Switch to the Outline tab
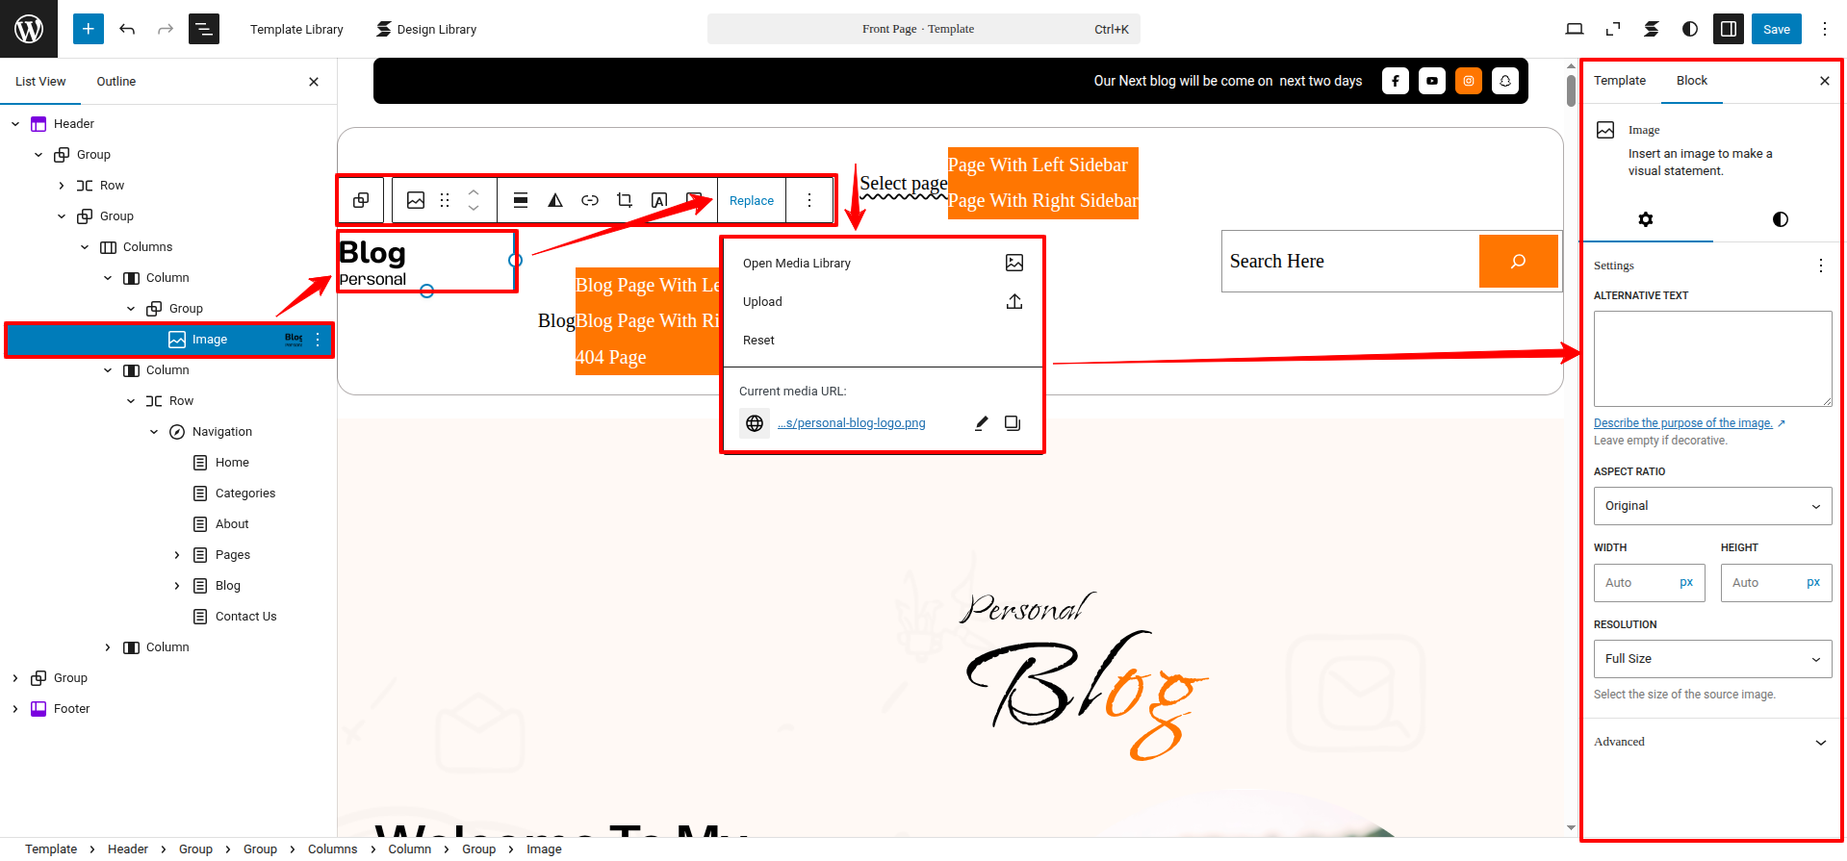The image size is (1847, 861). [x=115, y=82]
